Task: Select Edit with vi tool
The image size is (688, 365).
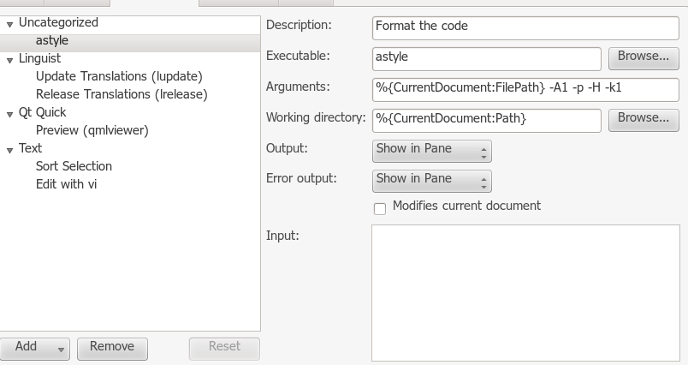Action: point(66,184)
